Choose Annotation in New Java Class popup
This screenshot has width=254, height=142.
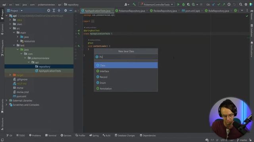tap(126, 88)
